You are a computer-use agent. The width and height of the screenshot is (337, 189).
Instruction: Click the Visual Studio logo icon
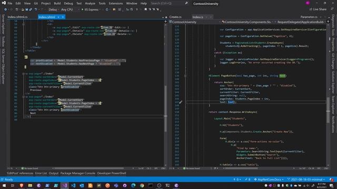click(4, 3)
